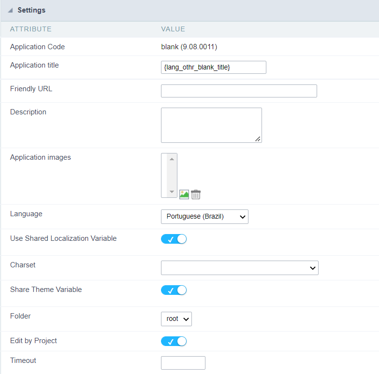Toggle Use Shared Localization Variable switch

(x=174, y=239)
